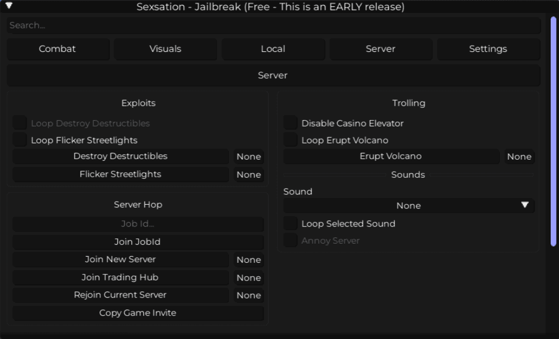This screenshot has height=339, width=559.
Task: Toggle Loop Erupt Volcano checkbox
Action: 291,139
